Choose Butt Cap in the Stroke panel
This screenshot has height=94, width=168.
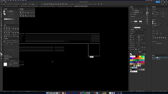click(x=135, y=11)
